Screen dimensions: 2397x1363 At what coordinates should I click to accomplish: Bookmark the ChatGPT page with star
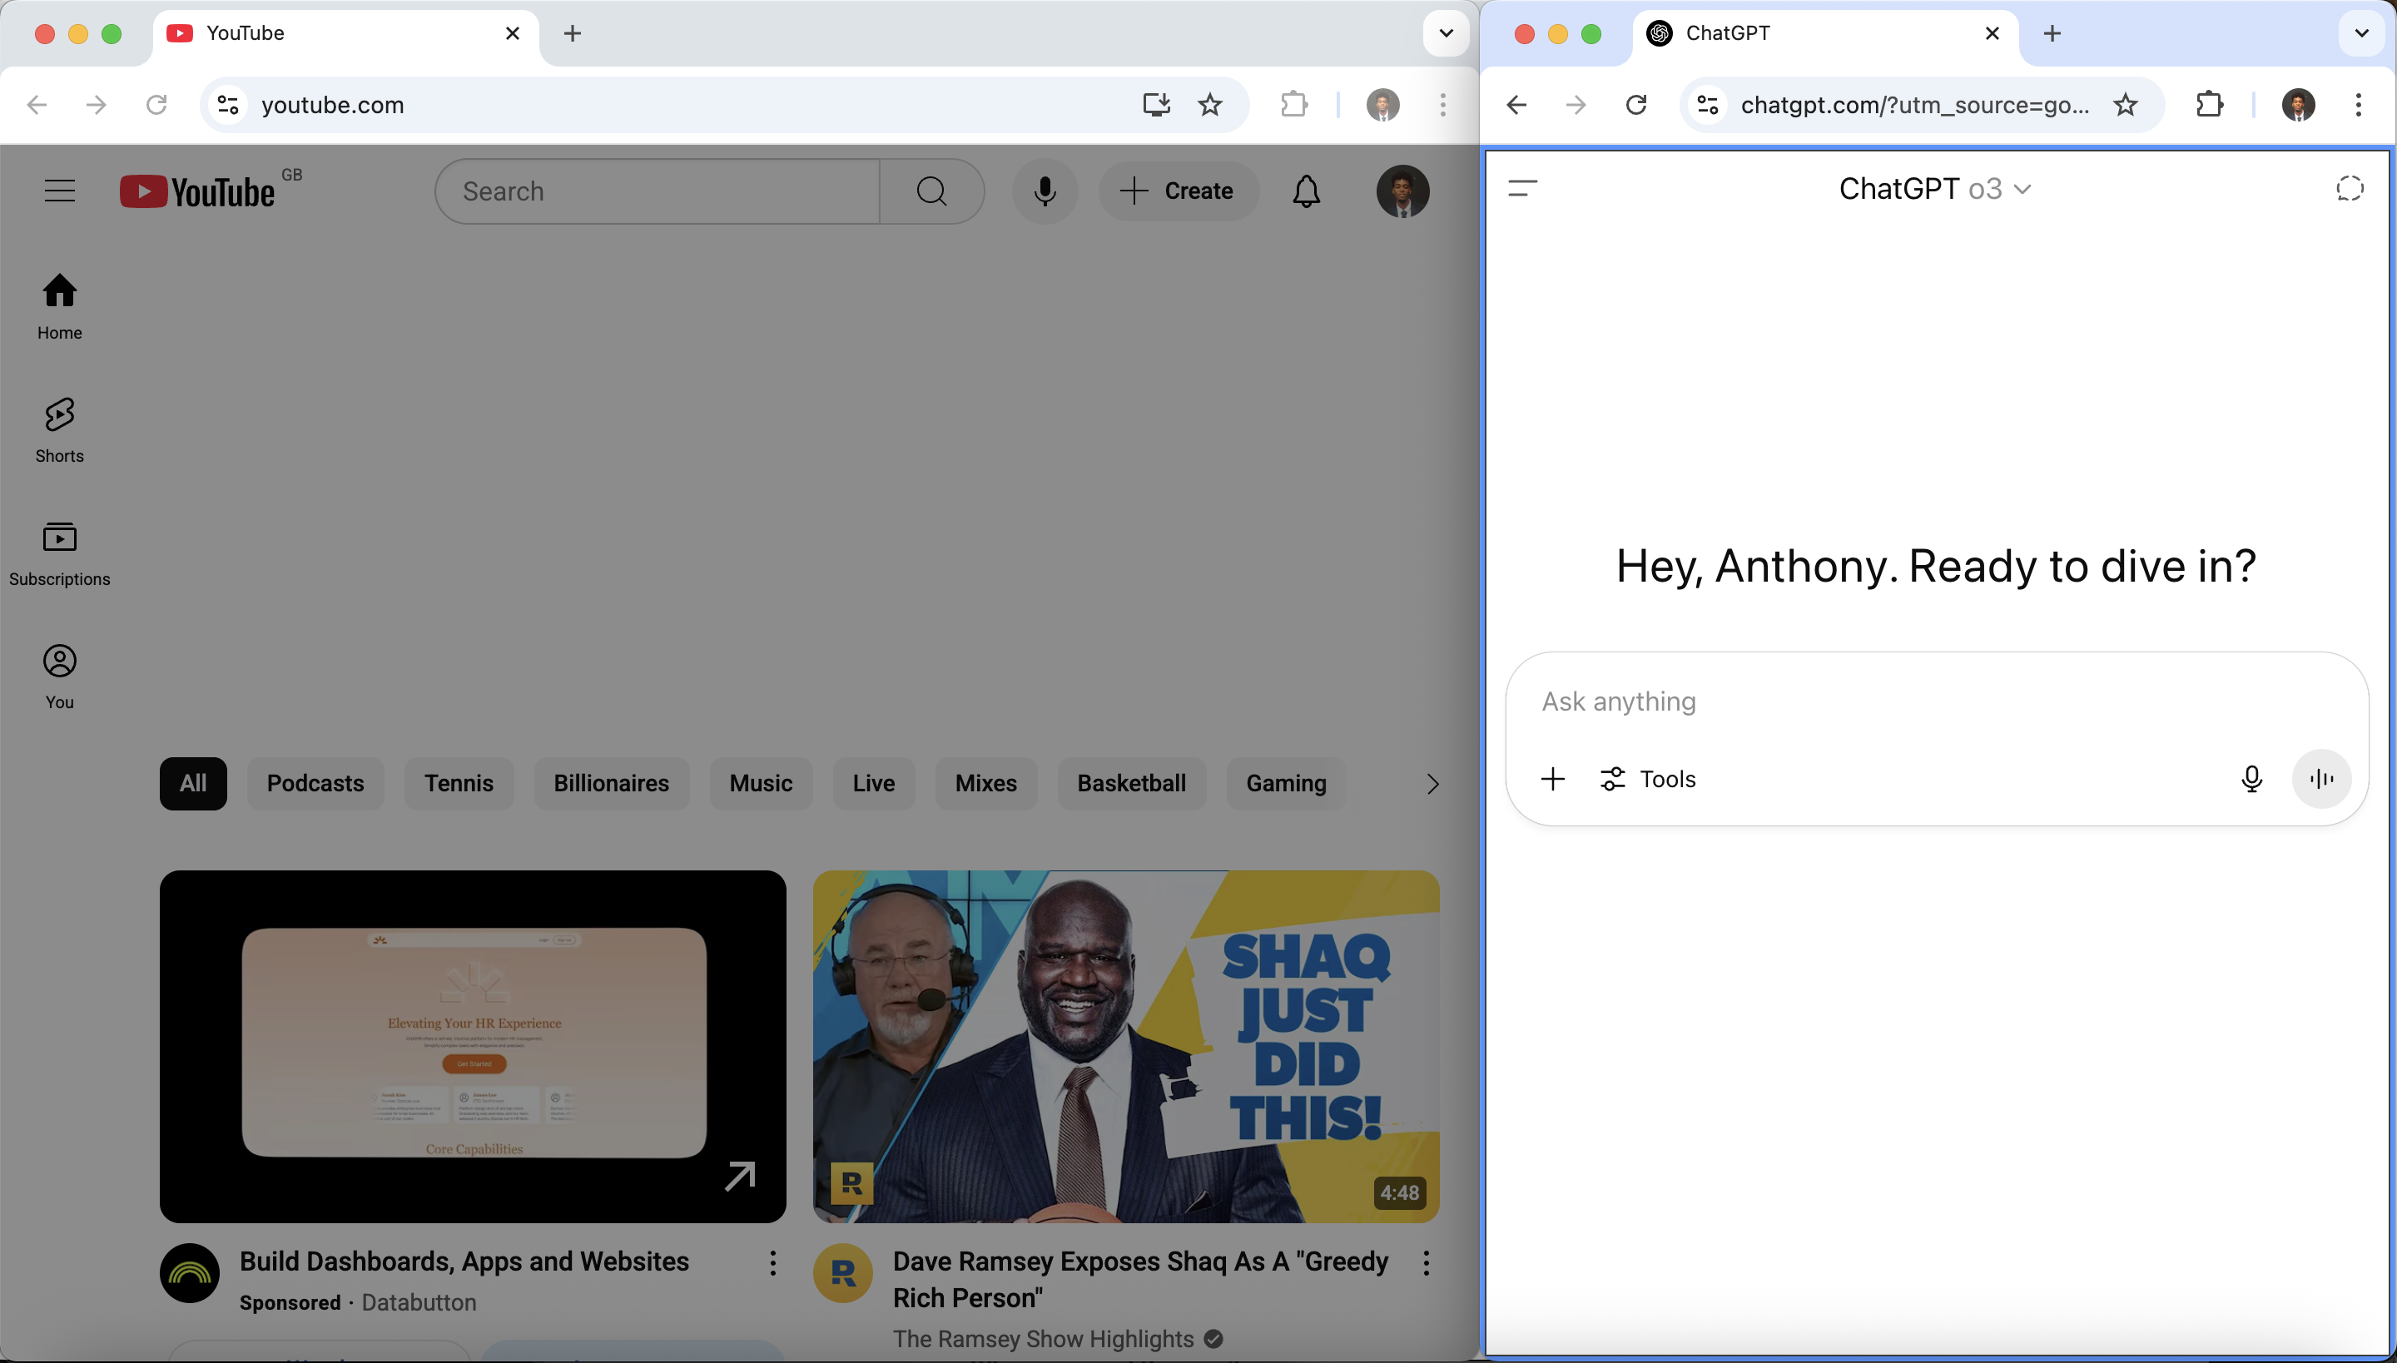2126,104
